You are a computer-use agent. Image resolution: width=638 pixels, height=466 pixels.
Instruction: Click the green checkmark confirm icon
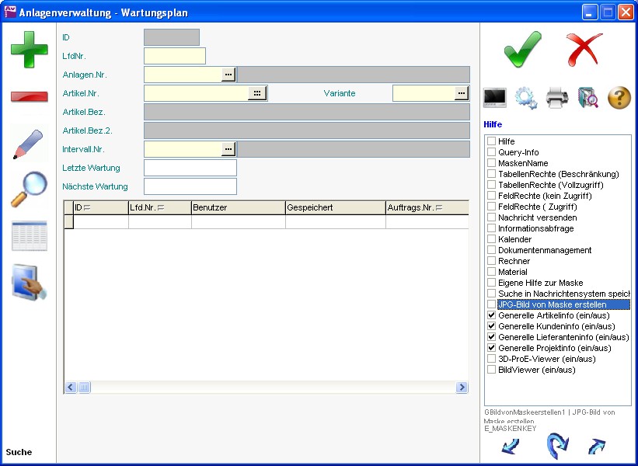tap(522, 50)
